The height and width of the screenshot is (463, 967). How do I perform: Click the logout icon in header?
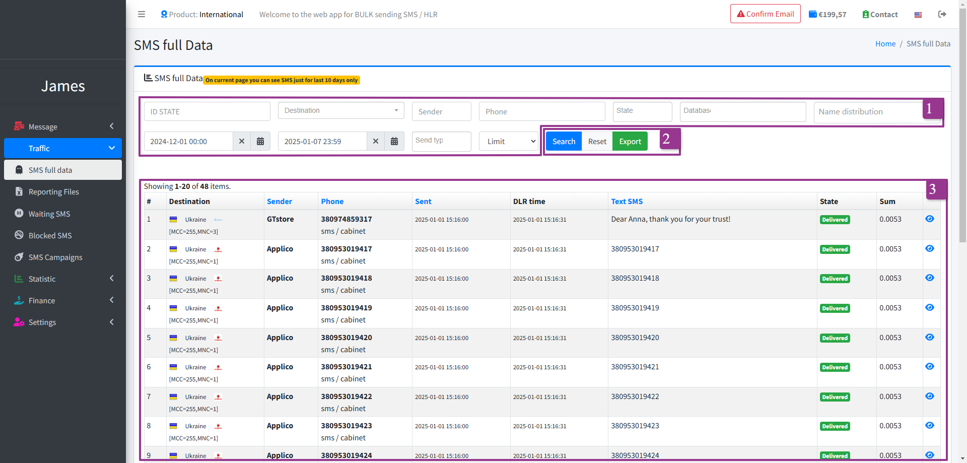[x=942, y=14]
